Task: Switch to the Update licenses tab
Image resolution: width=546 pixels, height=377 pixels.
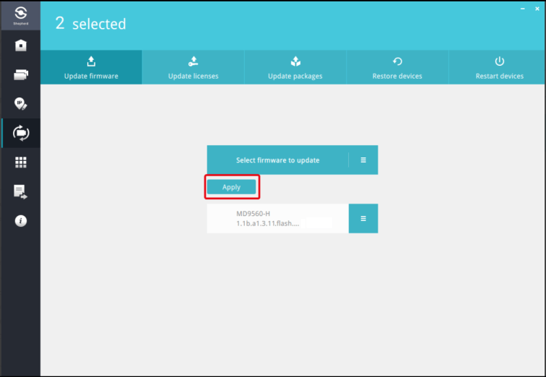Action: (x=193, y=68)
